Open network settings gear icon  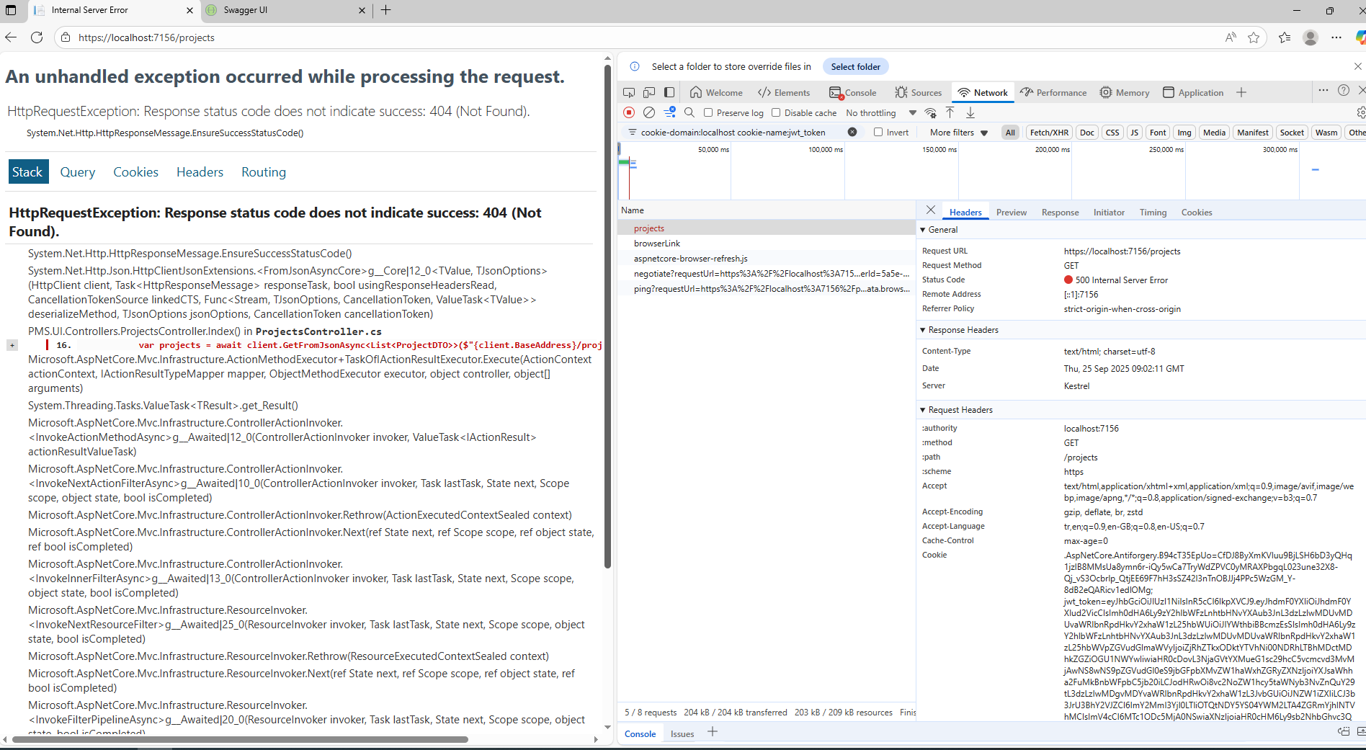tap(1360, 112)
